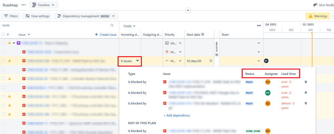The width and height of the screenshot is (334, 134).
Task: Open the Team dropdown on the 01/Apr/20 row
Action: (x=259, y=61)
